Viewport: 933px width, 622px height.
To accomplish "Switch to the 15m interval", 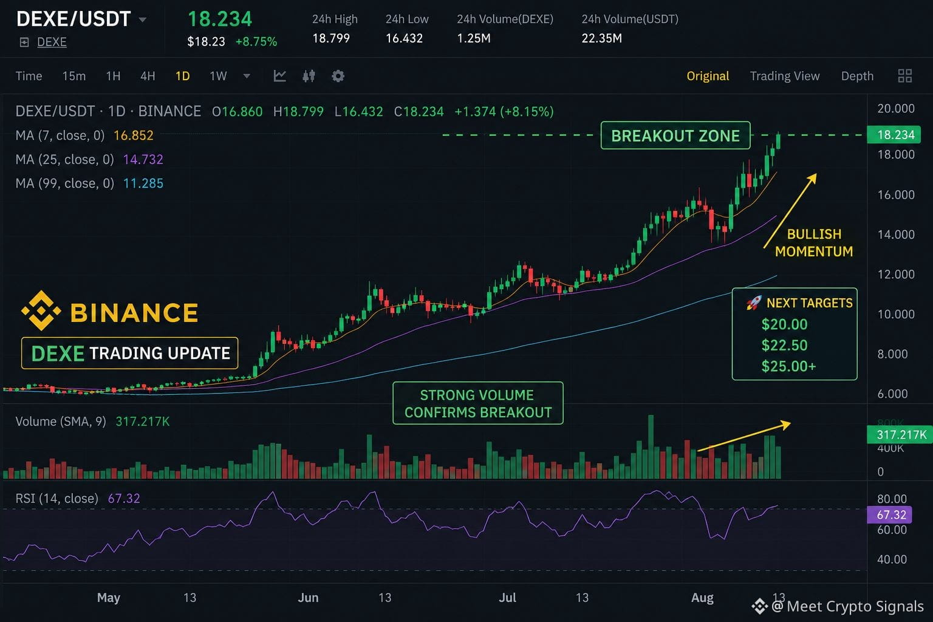I will [x=74, y=76].
